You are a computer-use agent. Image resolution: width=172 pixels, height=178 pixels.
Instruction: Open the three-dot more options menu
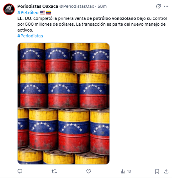166,6
